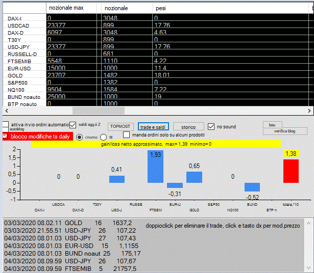Image resolution: width=314 pixels, height=273 pixels.
Task: Select the RUSSELL-D row header
Action: click(x=25, y=54)
